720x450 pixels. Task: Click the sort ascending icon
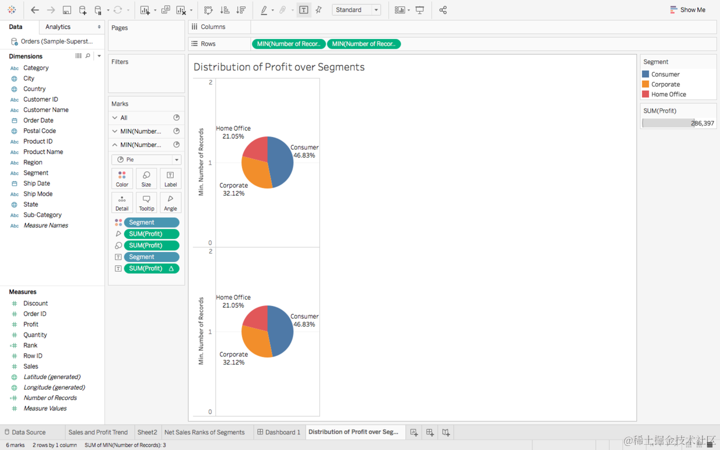click(x=225, y=10)
